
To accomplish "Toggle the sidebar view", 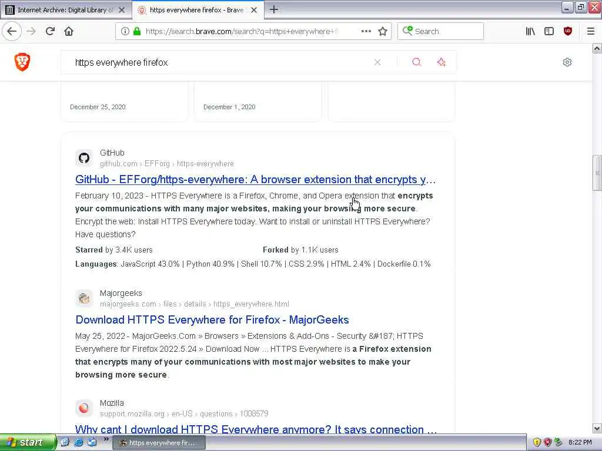I will click(x=549, y=31).
